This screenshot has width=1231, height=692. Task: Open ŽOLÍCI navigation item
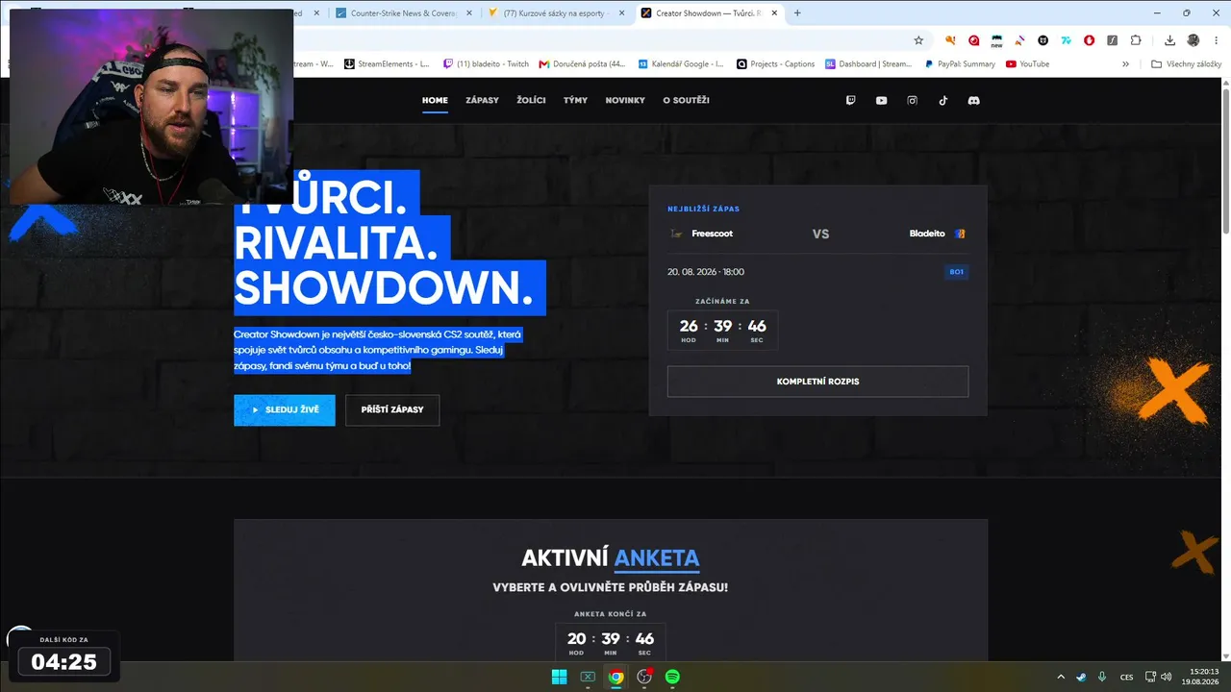point(531,100)
